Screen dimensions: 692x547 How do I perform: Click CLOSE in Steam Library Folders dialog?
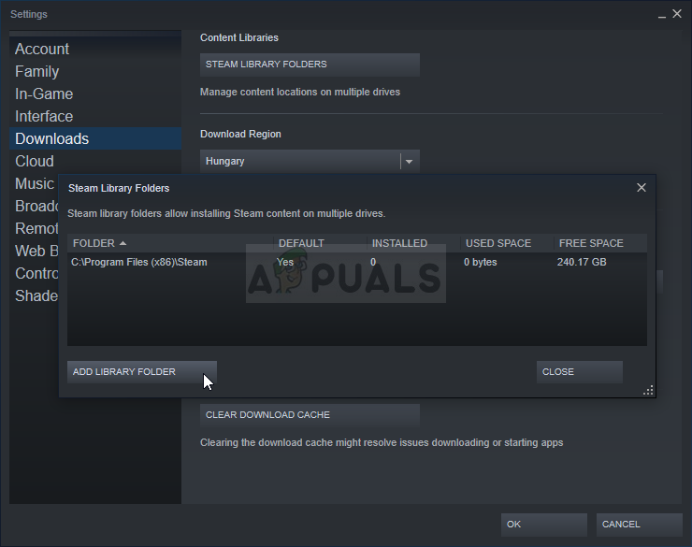click(x=579, y=372)
